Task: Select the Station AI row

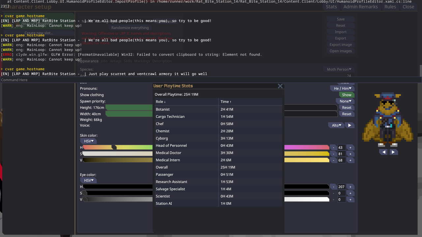Action: click(219, 203)
